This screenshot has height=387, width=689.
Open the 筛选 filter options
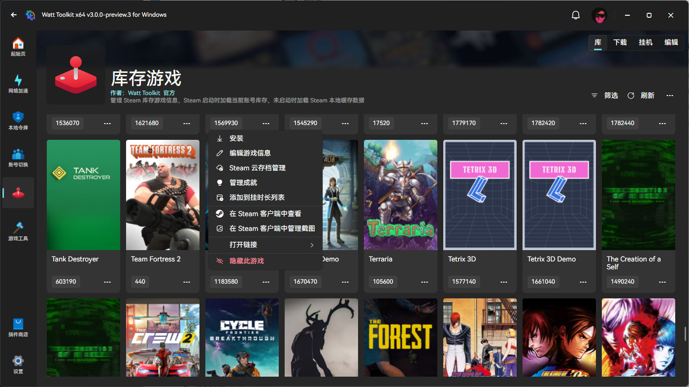(x=611, y=96)
